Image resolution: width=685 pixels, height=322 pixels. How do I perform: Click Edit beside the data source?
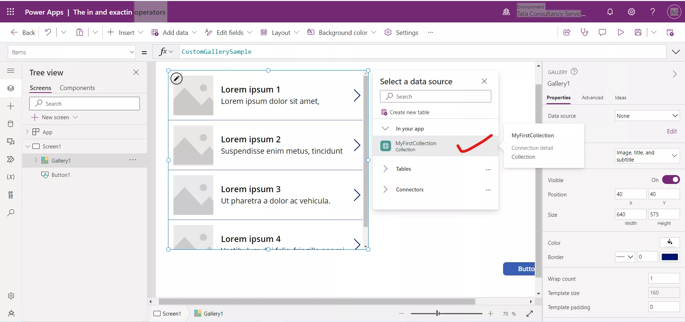tap(671, 131)
